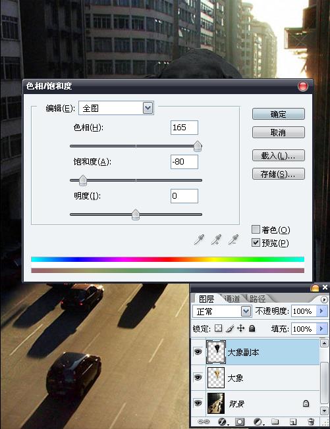Switch to the 图层 tab
Screen dimensions: 330x429
(x=206, y=299)
